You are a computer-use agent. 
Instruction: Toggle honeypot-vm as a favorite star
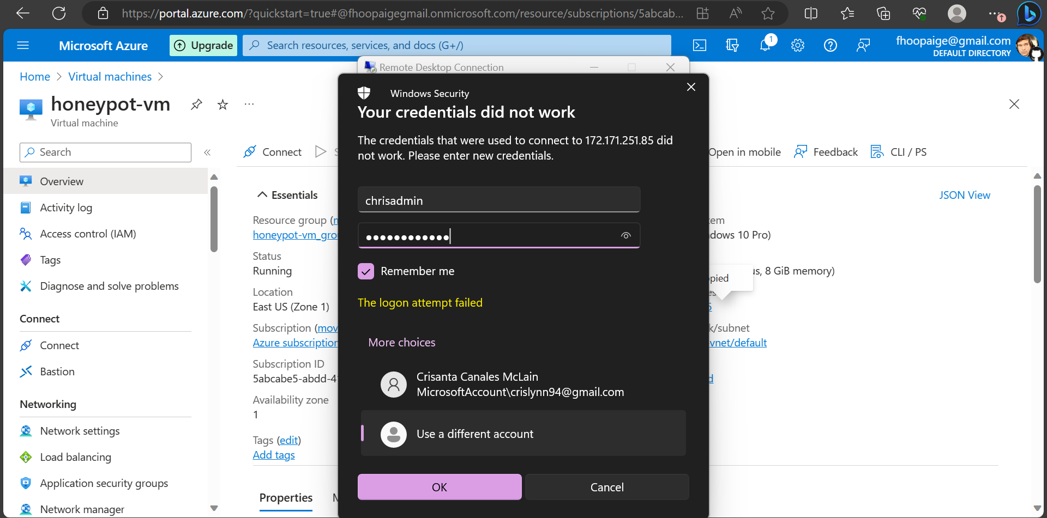coord(222,104)
